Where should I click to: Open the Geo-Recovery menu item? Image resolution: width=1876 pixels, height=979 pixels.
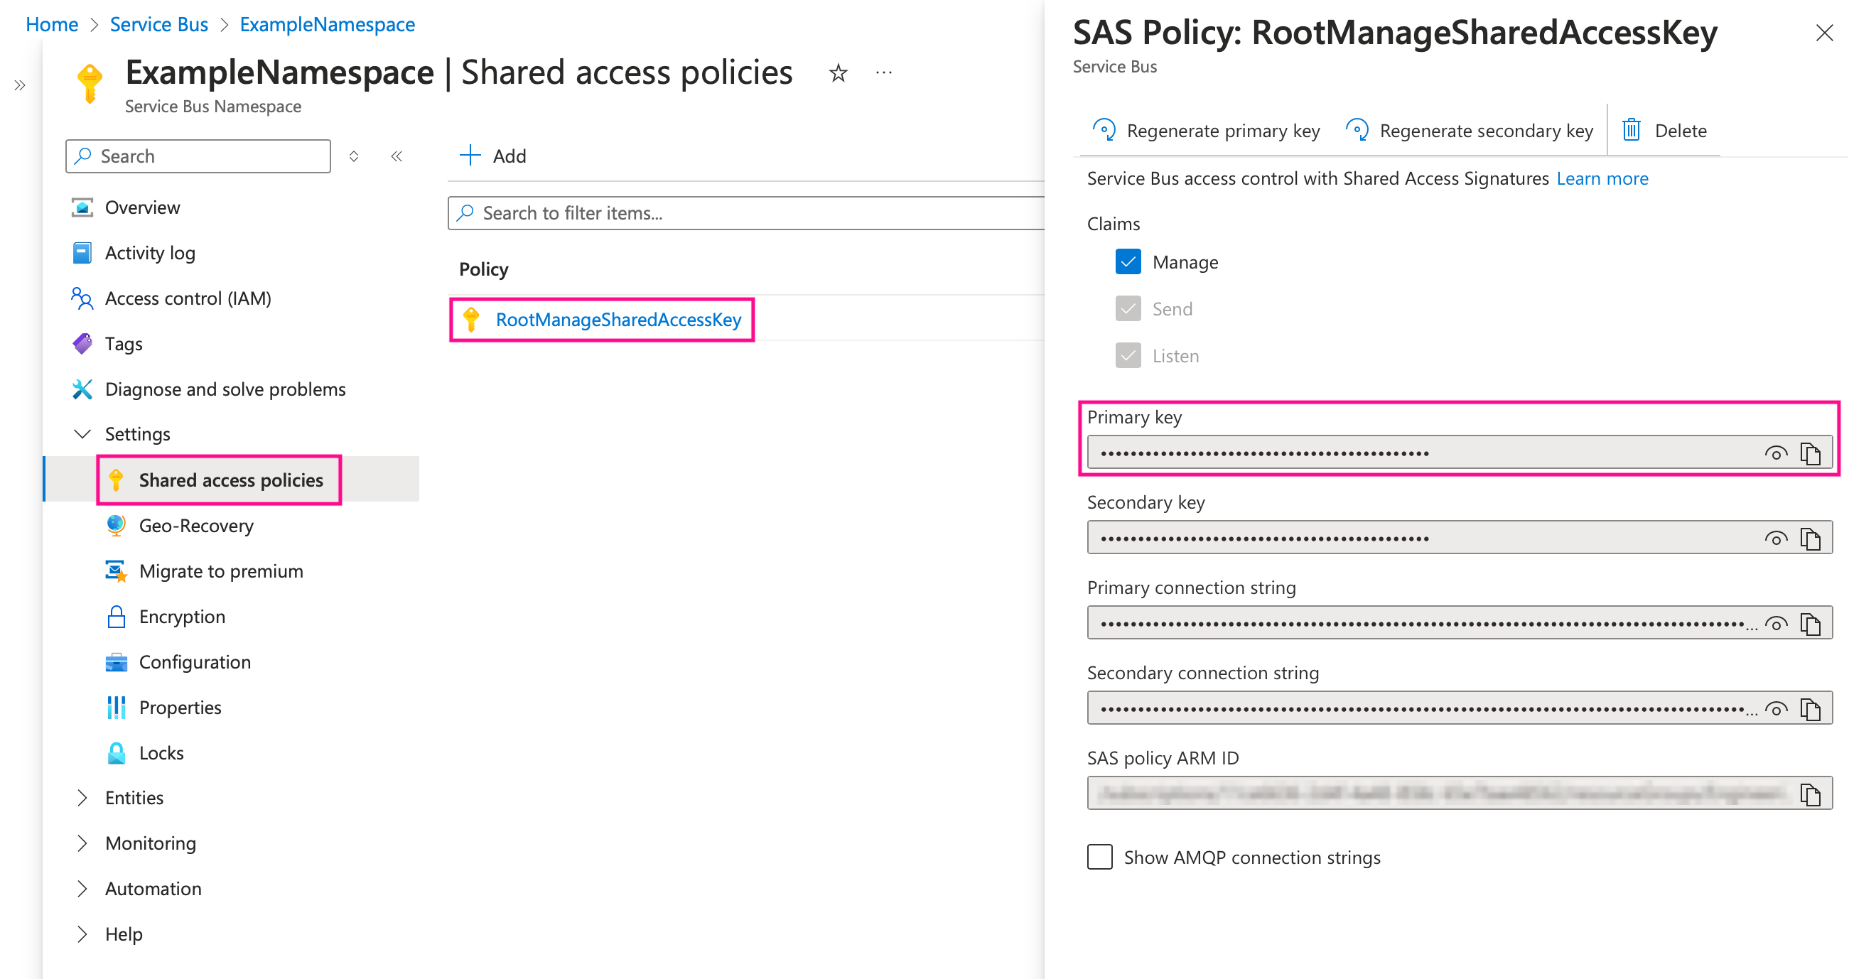click(x=196, y=526)
